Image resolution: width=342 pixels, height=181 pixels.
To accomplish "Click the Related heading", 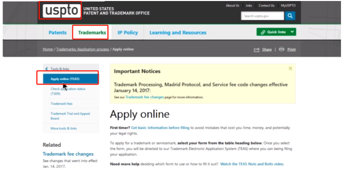I will (52, 145).
